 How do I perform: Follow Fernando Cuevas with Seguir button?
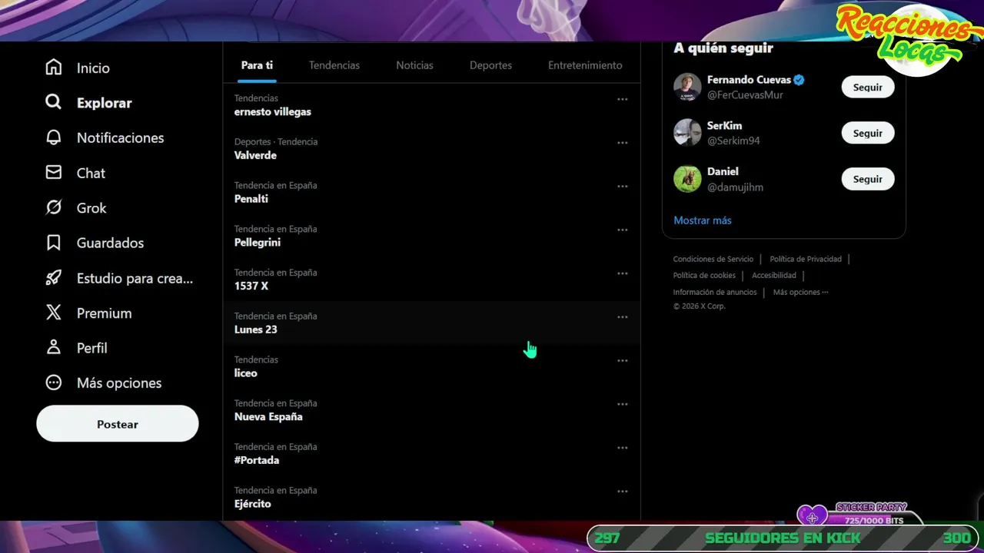(x=868, y=87)
